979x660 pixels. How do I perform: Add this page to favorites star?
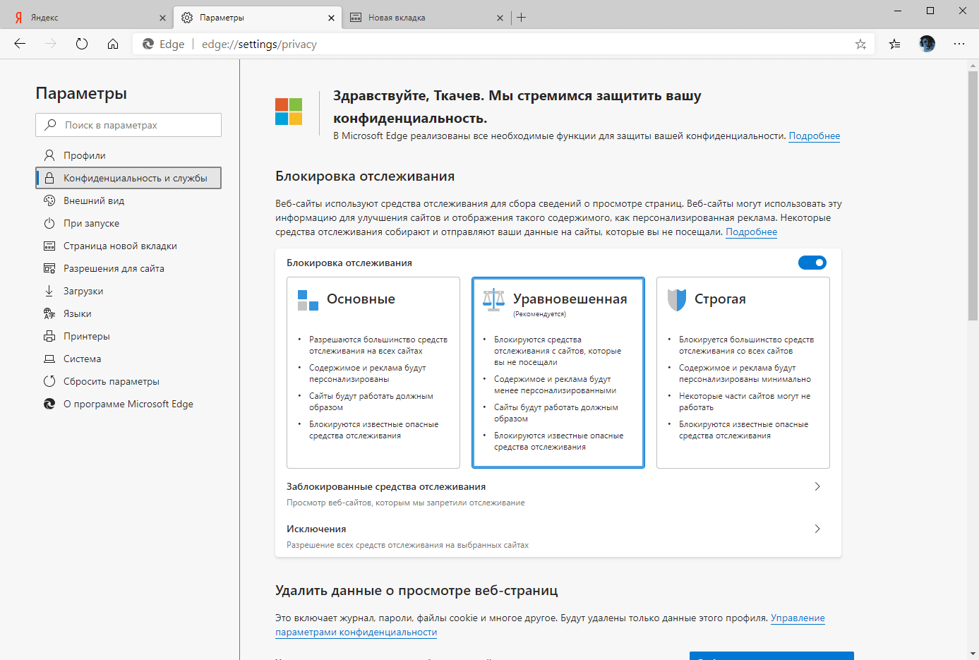coord(860,44)
